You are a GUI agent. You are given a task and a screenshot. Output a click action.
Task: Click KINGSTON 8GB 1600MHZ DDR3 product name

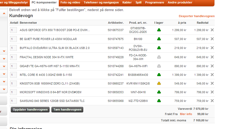pyautogui.click(x=50, y=83)
